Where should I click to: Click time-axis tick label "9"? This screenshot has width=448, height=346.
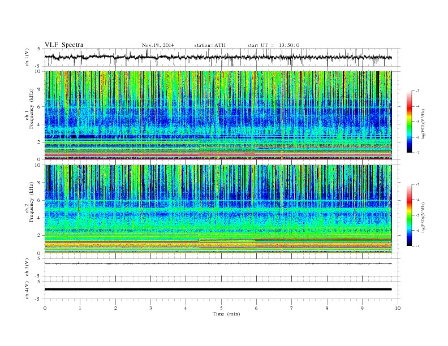(362, 308)
